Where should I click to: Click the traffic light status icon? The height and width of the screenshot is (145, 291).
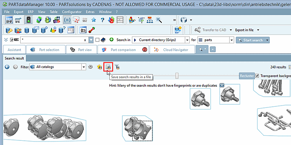pyautogui.click(x=28, y=20)
